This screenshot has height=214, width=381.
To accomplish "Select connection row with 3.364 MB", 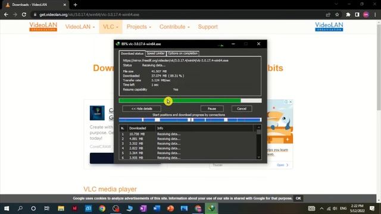I will pos(188,153).
